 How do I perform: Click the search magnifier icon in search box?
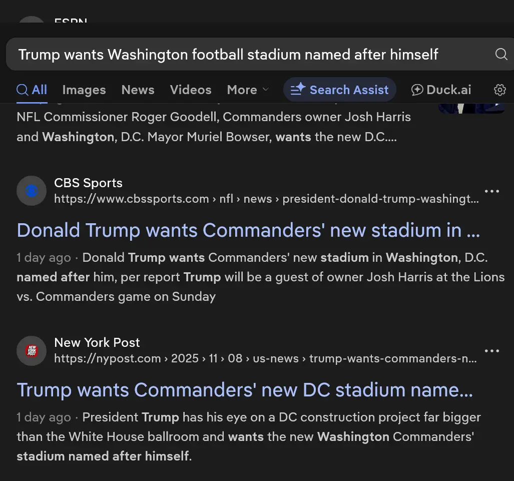tap(501, 54)
